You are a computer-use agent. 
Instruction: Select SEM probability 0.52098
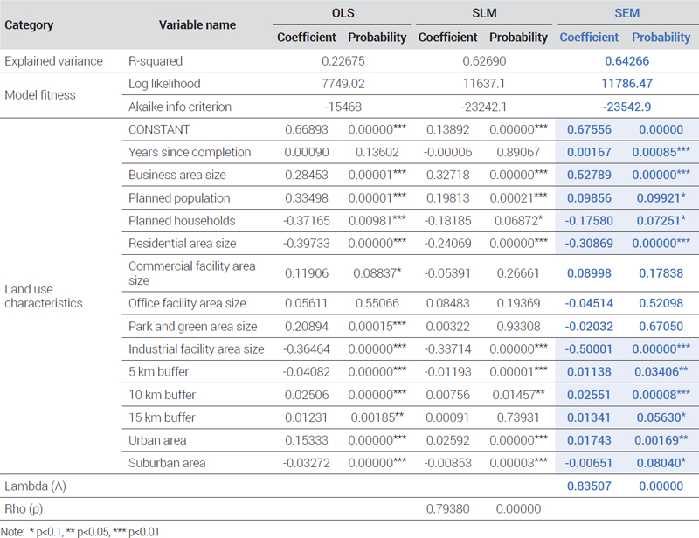(661, 304)
